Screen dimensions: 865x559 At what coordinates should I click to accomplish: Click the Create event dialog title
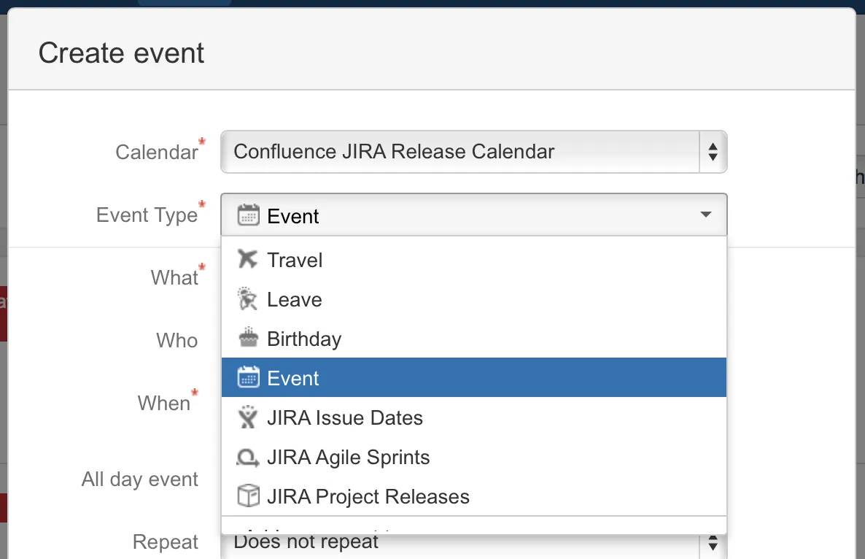(x=121, y=53)
